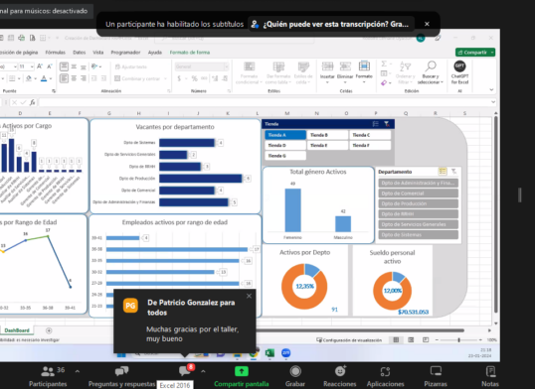This screenshot has width=535, height=389.
Task: Switch to the Fórmulas ribbon tab
Action: pos(56,53)
